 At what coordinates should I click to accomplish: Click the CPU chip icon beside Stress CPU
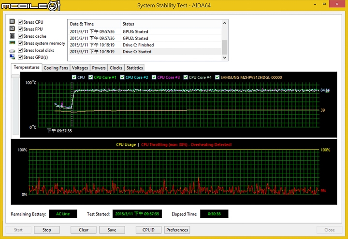(12, 22)
